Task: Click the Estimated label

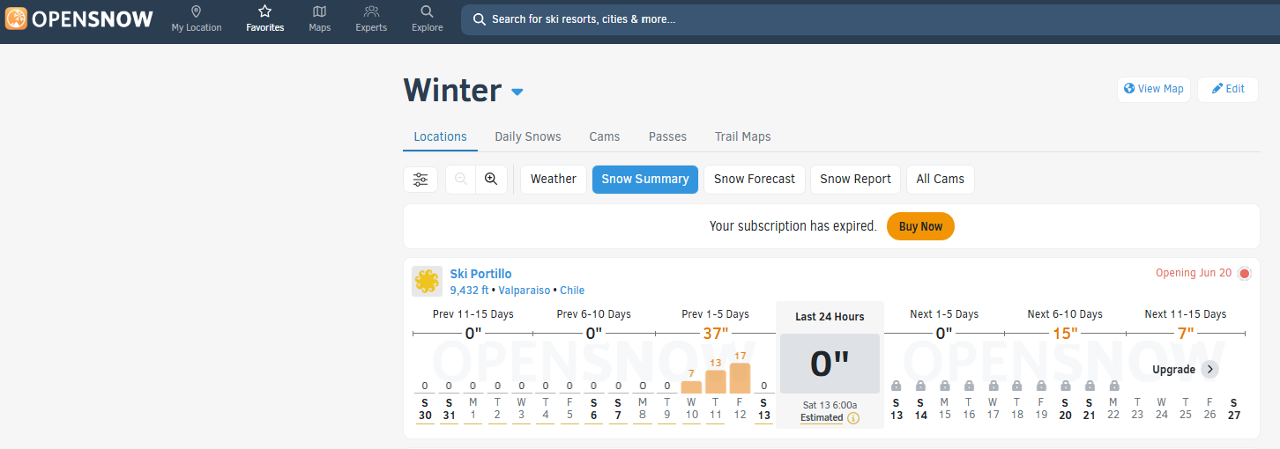Action: click(822, 418)
